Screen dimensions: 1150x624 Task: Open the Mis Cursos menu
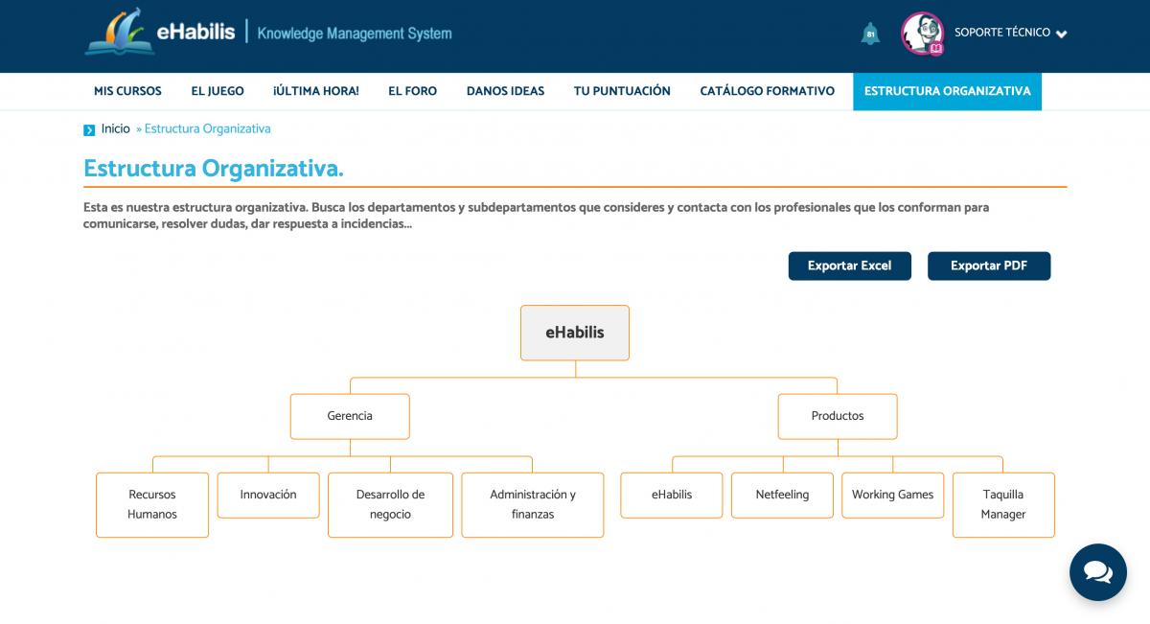point(127,91)
